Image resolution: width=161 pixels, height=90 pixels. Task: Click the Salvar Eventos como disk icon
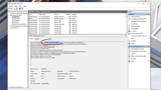click(x=129, y=33)
